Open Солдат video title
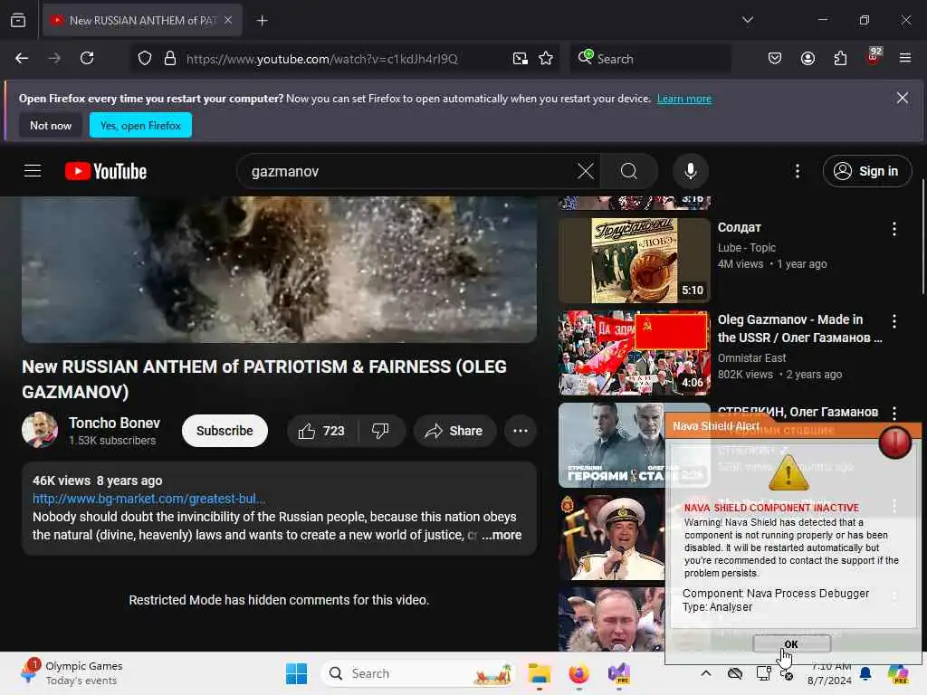Image resolution: width=927 pixels, height=695 pixels. click(x=739, y=227)
